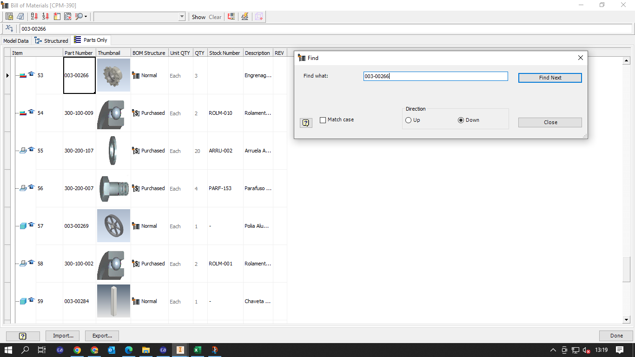Open the filter selection dropdown
635x357 pixels.
click(182, 16)
